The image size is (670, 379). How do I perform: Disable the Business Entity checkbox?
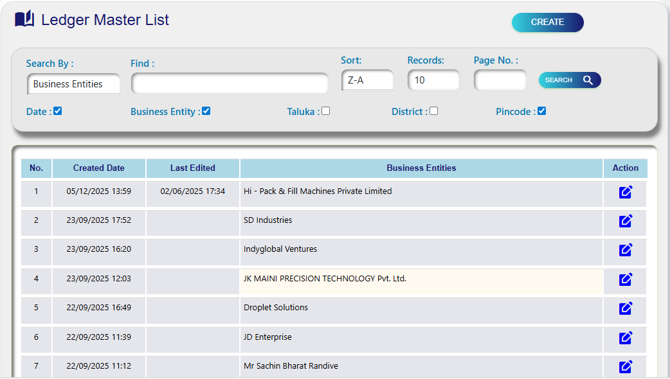[206, 111]
